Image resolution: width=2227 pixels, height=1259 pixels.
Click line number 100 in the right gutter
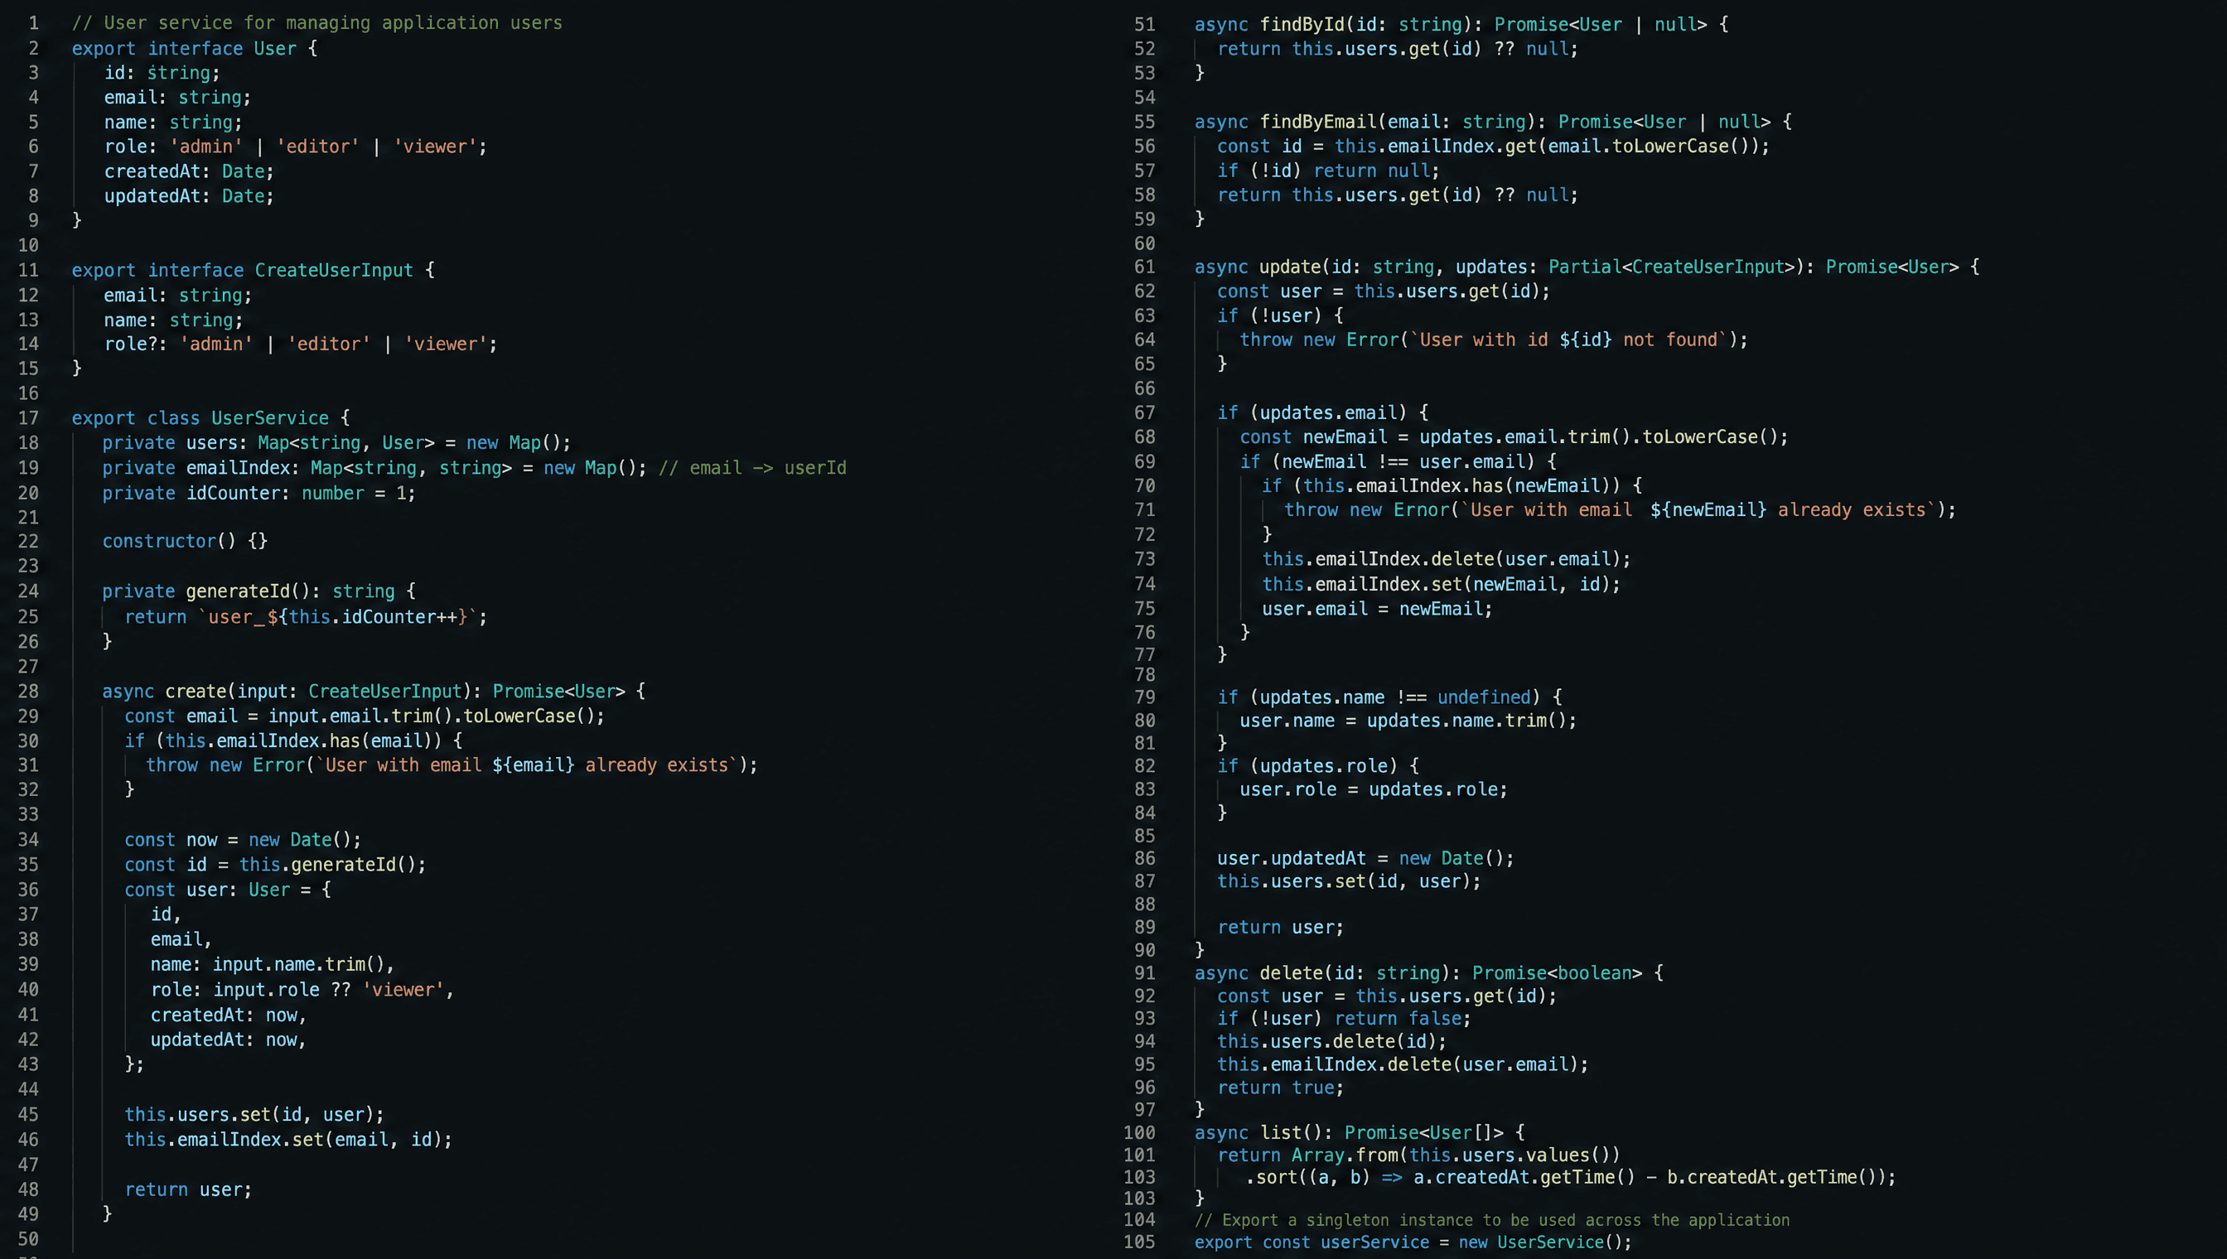[x=1139, y=1133]
